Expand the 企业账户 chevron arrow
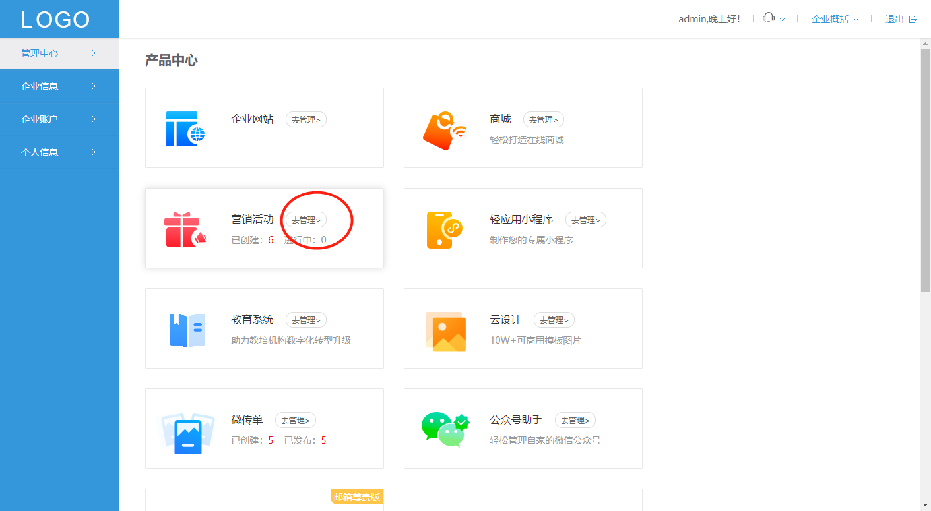Image resolution: width=931 pixels, height=511 pixels. coord(94,119)
